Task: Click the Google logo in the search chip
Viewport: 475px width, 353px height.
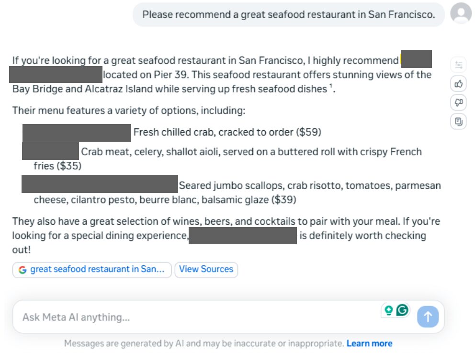Action: pos(23,270)
